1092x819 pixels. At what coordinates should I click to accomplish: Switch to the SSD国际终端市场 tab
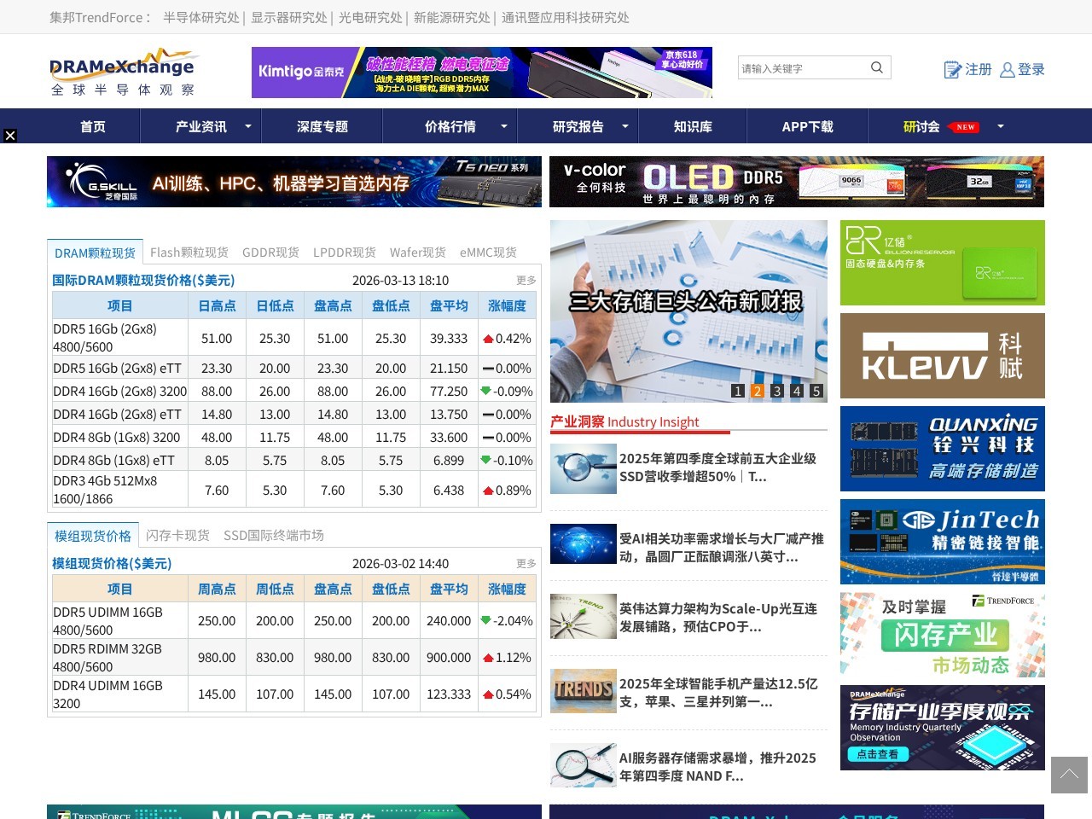coord(273,536)
